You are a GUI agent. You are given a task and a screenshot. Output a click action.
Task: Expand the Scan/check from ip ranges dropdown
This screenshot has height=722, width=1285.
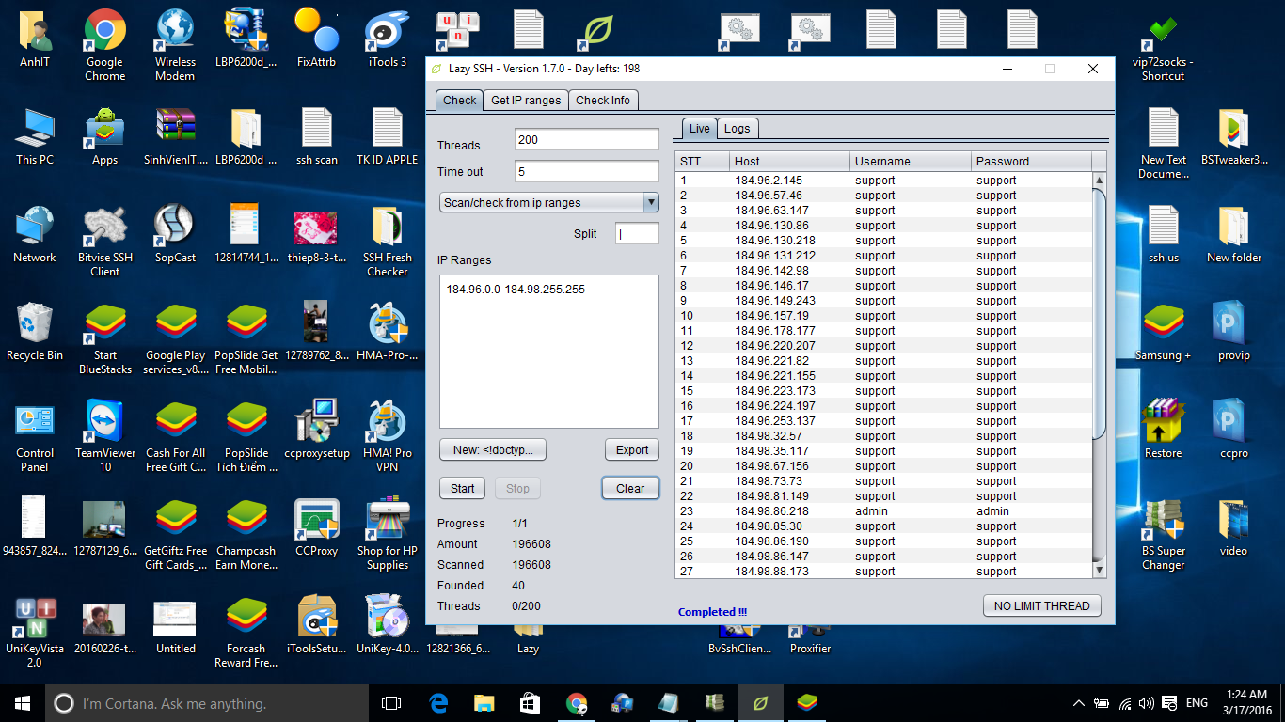[650, 202]
